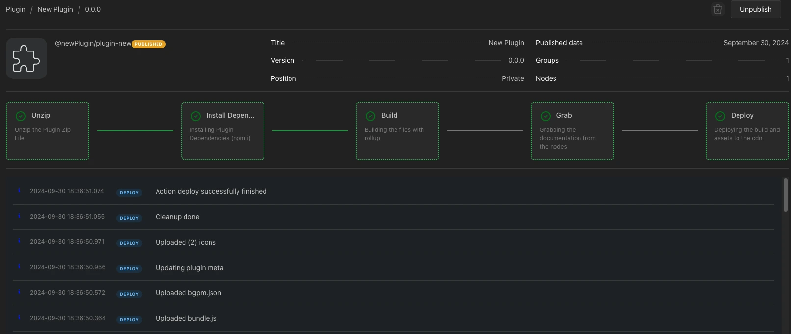Click the Grab step checkmark icon
Screen dimensions: 791x334
coord(546,116)
